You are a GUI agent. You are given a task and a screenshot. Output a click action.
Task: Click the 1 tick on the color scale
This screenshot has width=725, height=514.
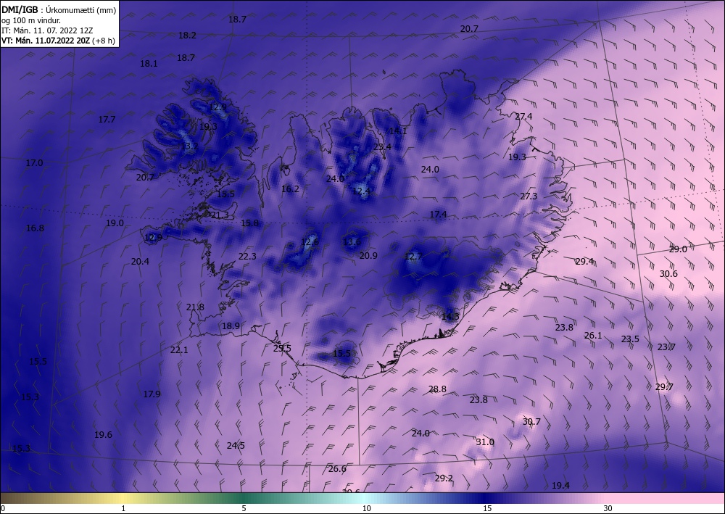pyautogui.click(x=123, y=509)
